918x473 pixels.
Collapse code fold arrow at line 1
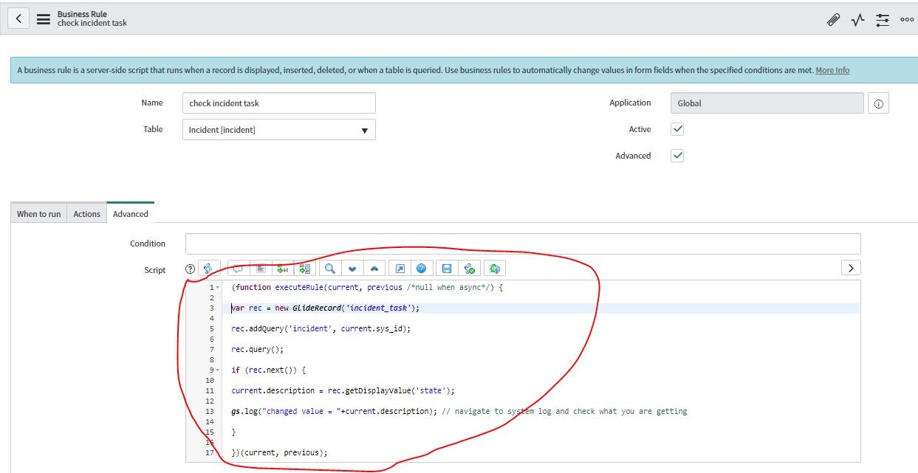pos(218,288)
